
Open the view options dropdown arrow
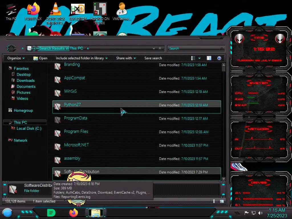click(x=199, y=58)
